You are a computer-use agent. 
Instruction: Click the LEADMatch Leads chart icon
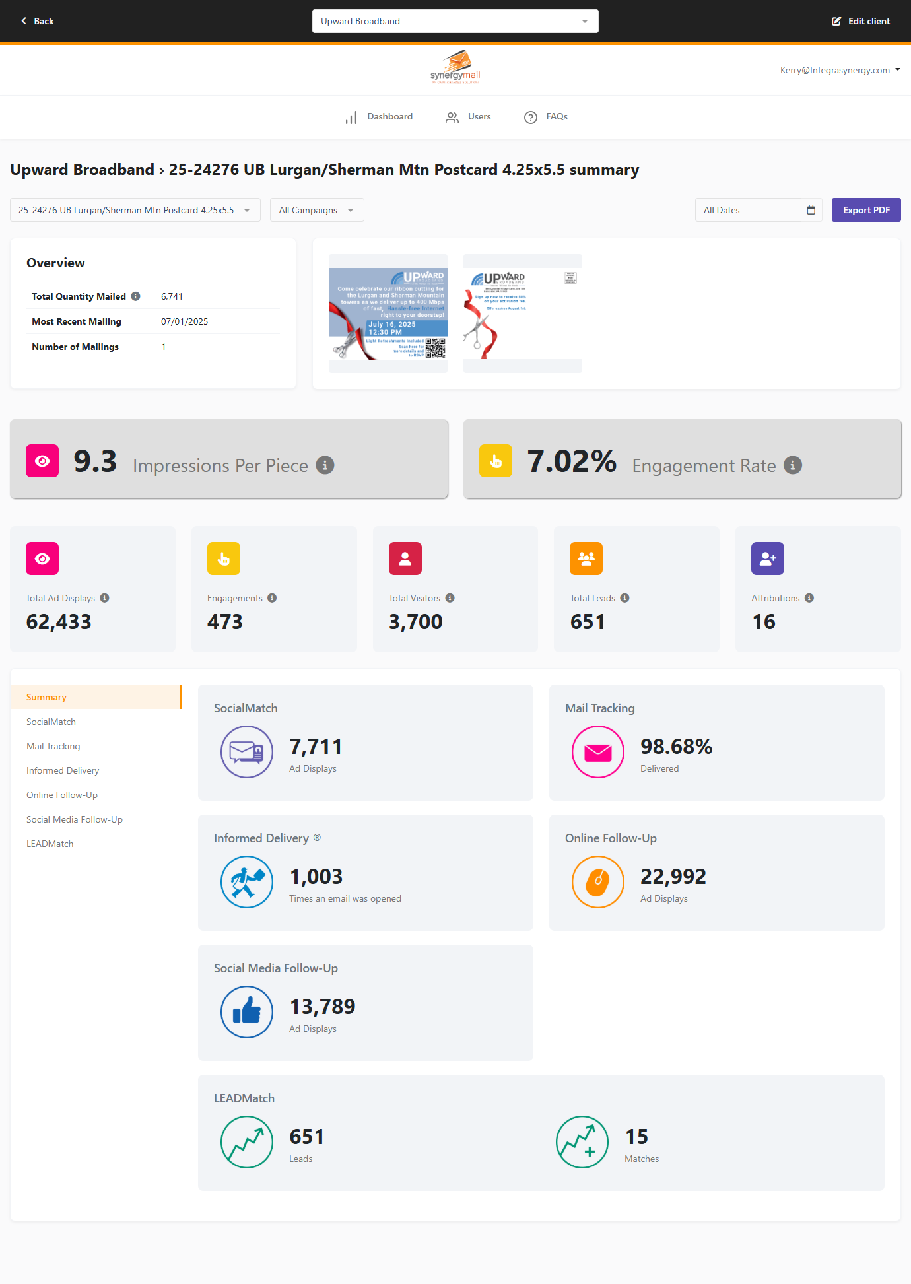coord(247,1142)
